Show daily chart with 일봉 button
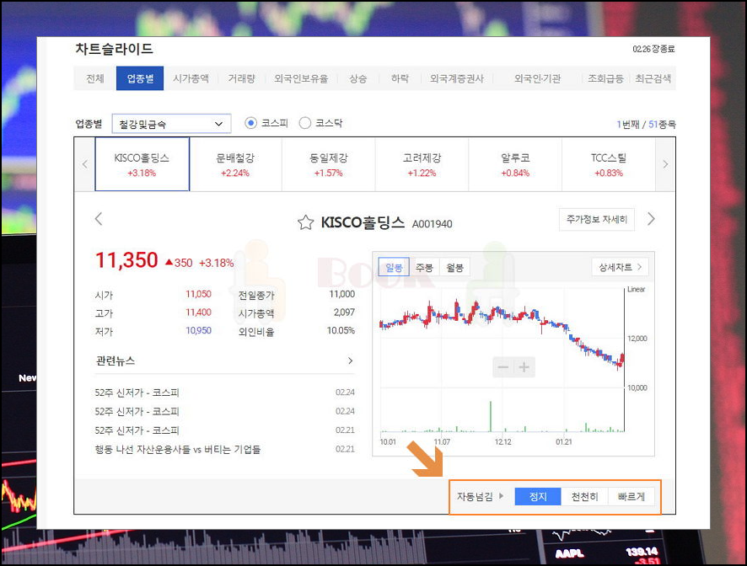Image resolution: width=747 pixels, height=566 pixels. [x=394, y=267]
